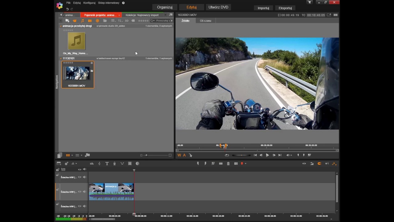Open the library list-view options dropdown
The width and height of the screenshot is (394, 222).
tap(113, 21)
